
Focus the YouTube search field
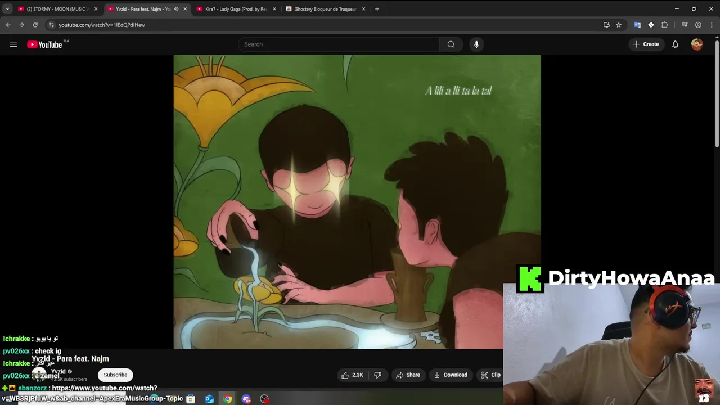click(x=339, y=44)
